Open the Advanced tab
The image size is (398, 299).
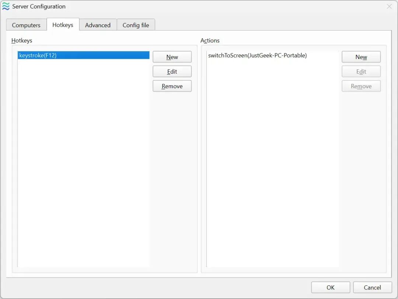coord(98,25)
